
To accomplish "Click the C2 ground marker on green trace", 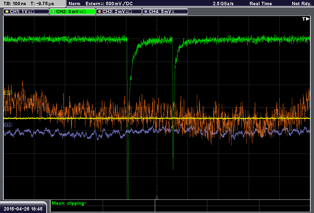I will pyautogui.click(x=8, y=39).
